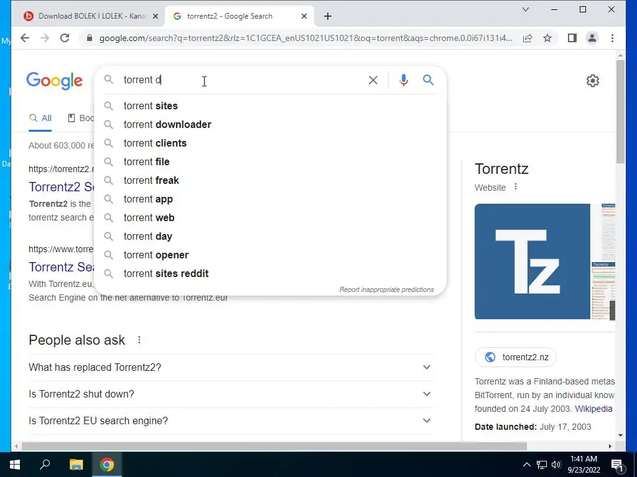Choose suggestion torrent freak
This screenshot has height=477, width=637.
click(270, 181)
